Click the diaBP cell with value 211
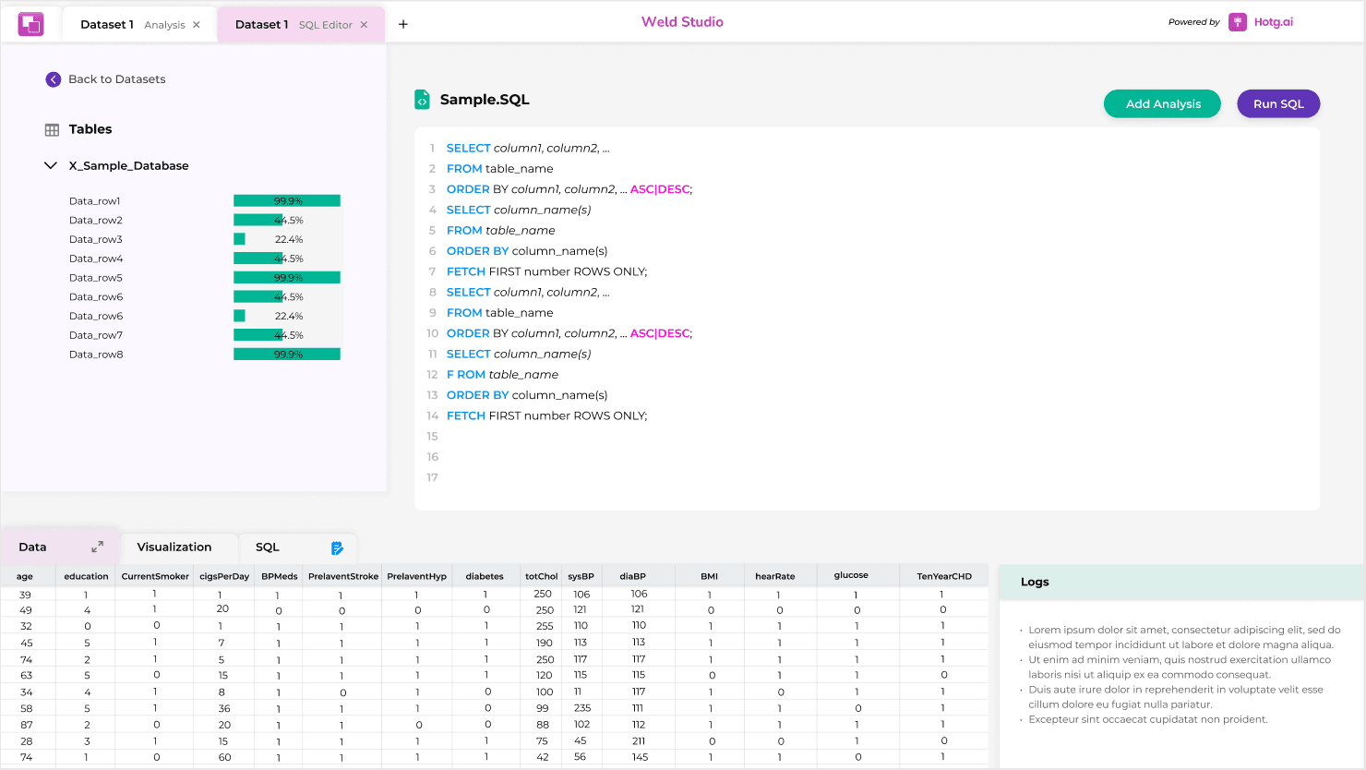 point(639,741)
